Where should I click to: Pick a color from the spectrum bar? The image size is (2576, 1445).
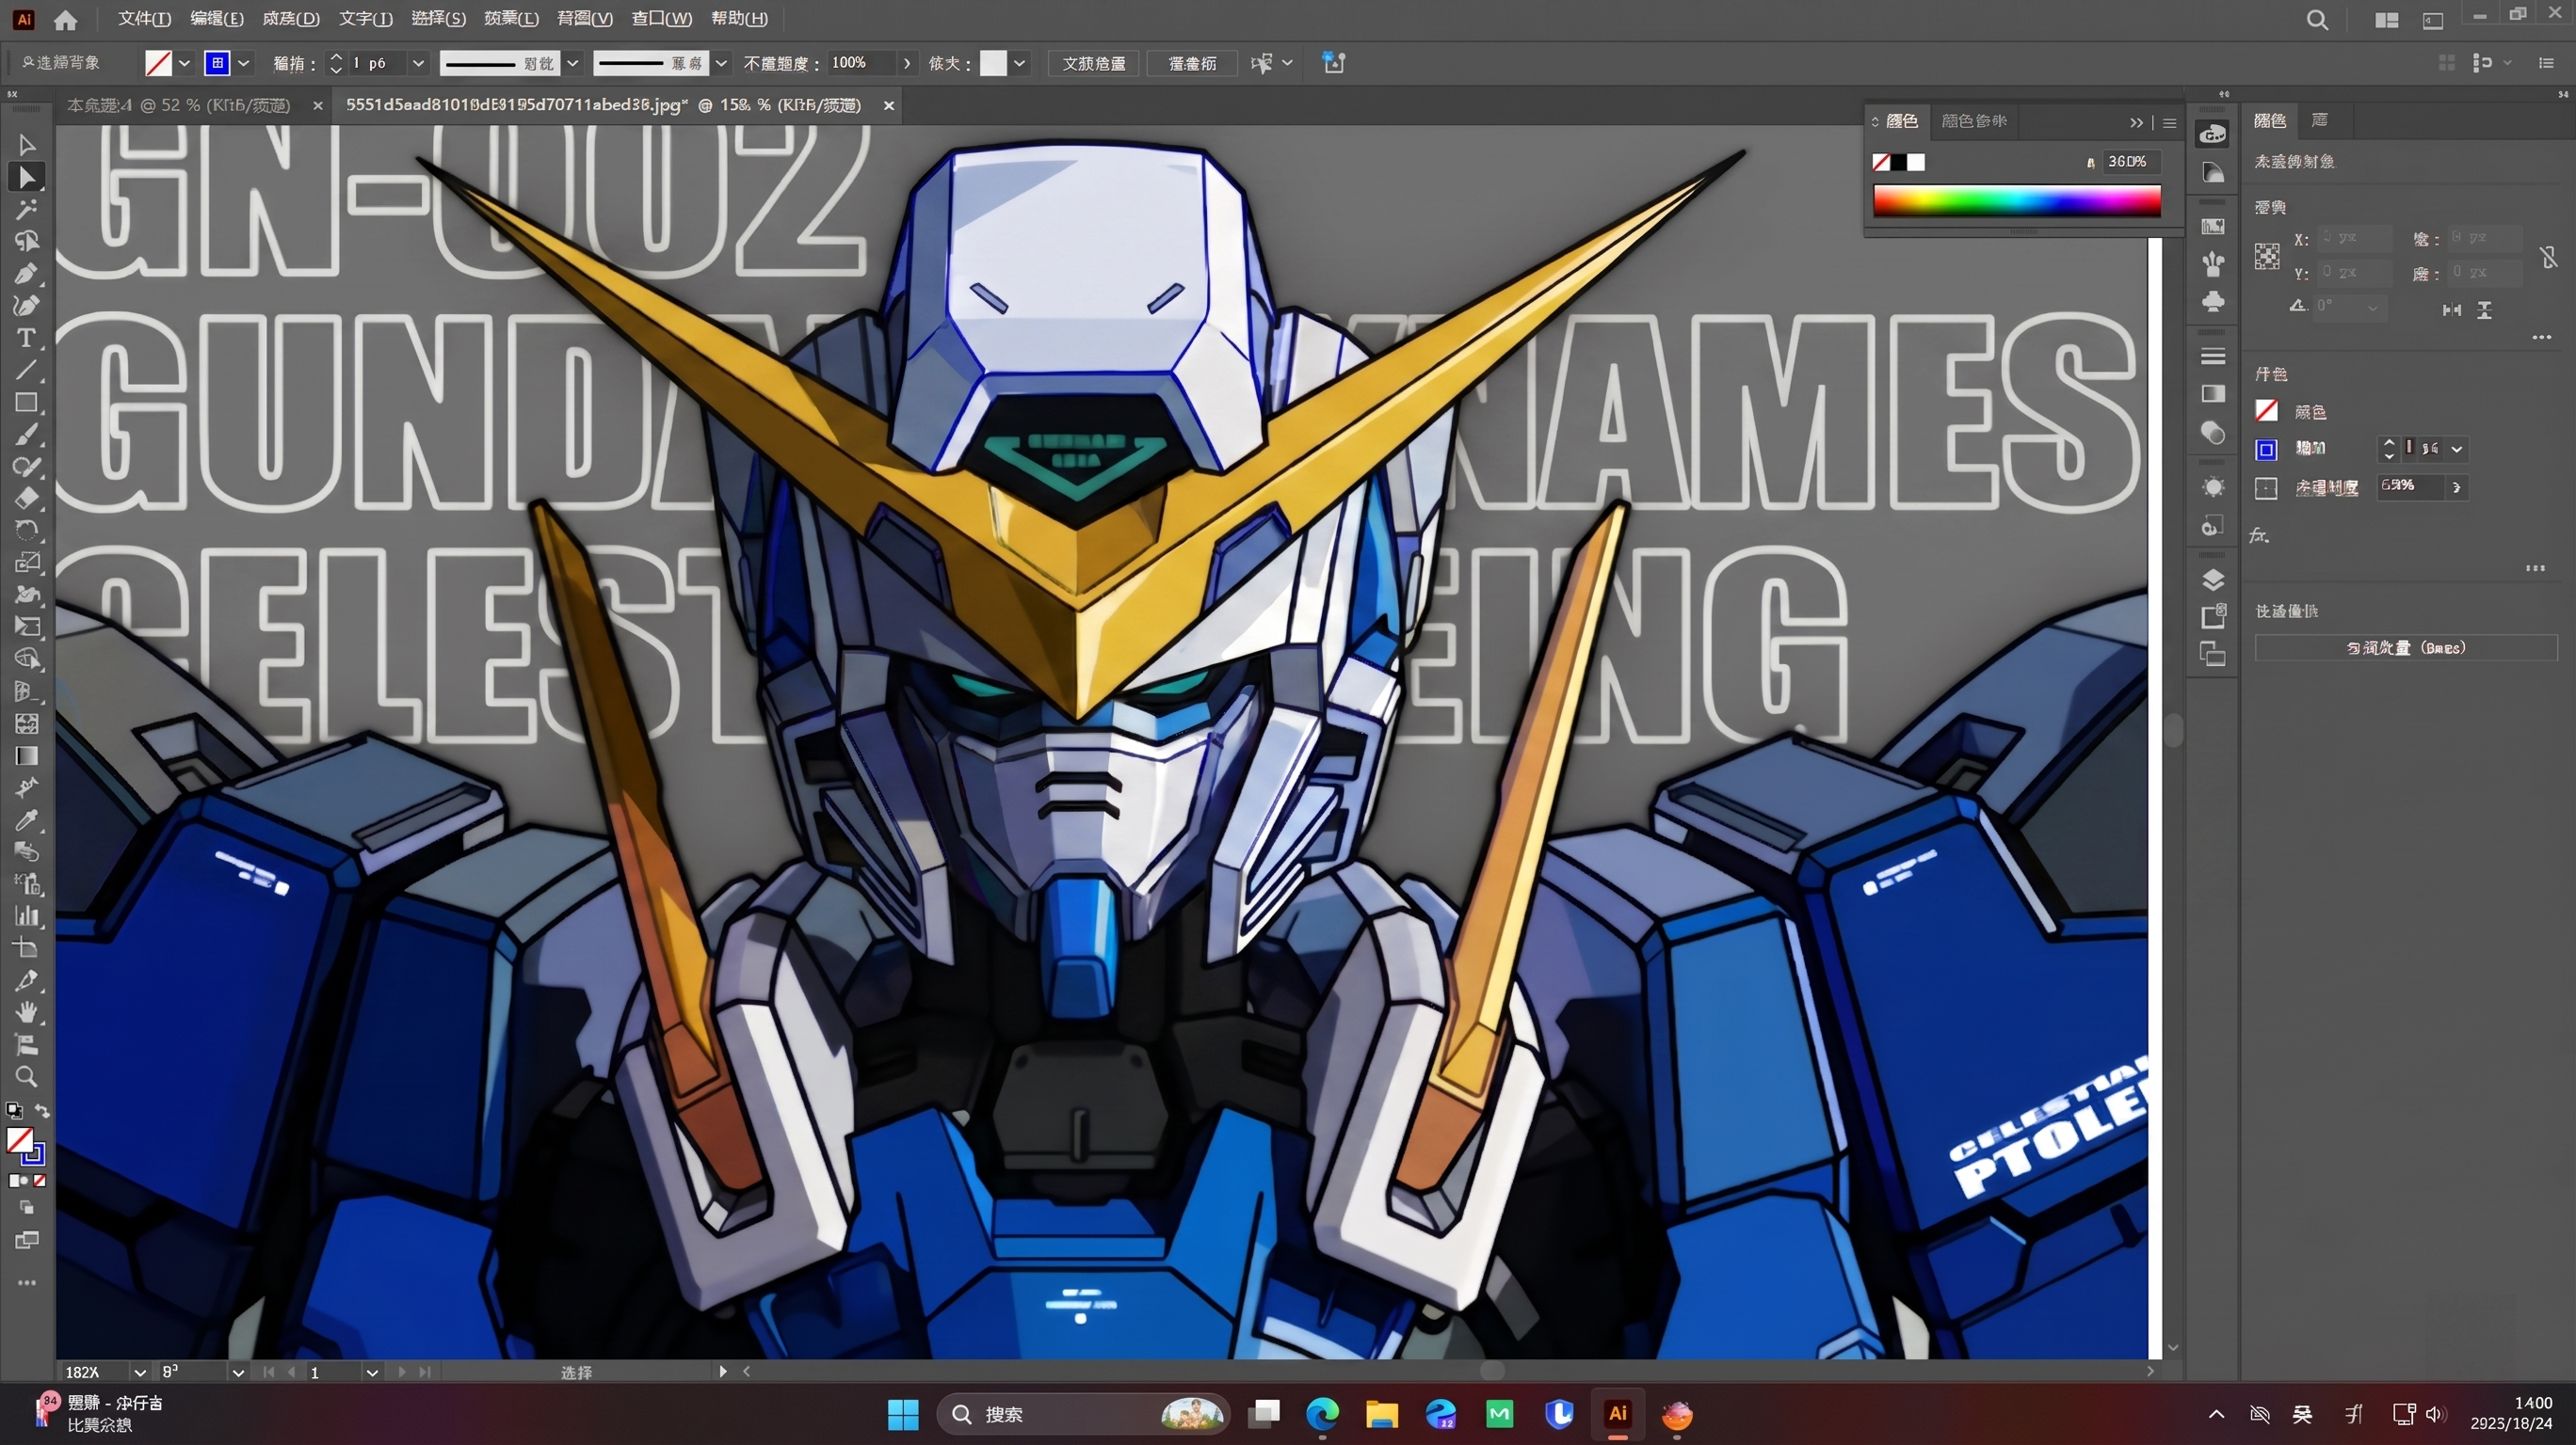tap(2016, 199)
